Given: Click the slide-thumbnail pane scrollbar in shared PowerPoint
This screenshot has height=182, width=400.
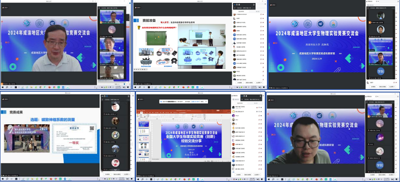Looking at the screenshot, I should 150,140.
